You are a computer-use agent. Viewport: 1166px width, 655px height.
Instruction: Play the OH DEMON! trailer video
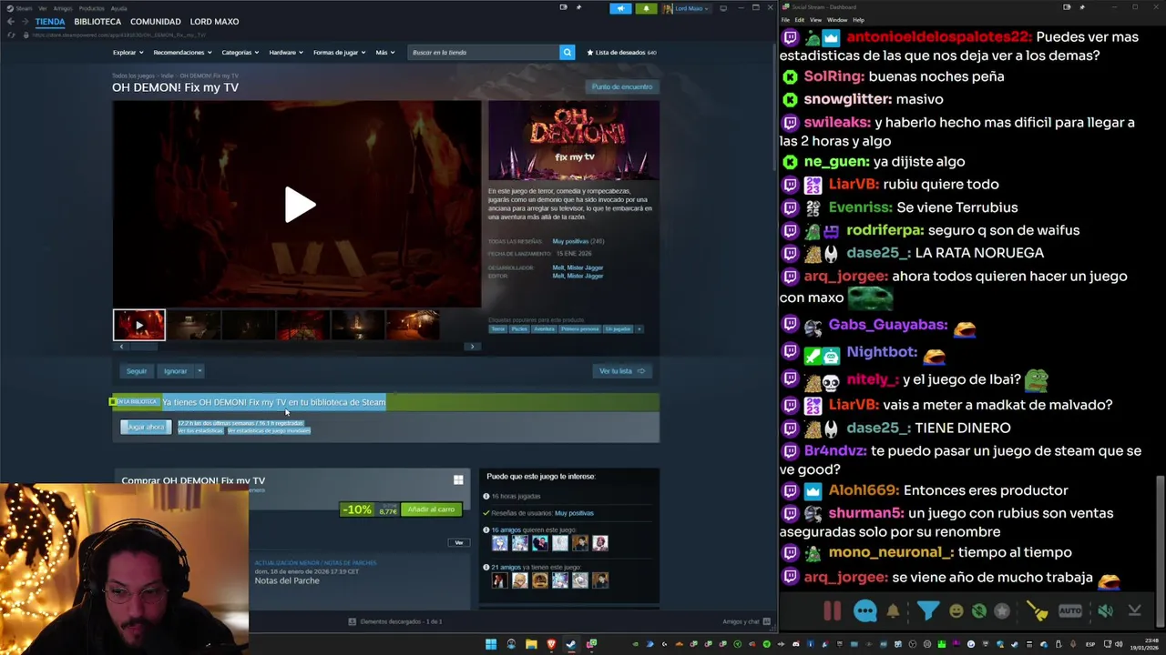point(299,205)
